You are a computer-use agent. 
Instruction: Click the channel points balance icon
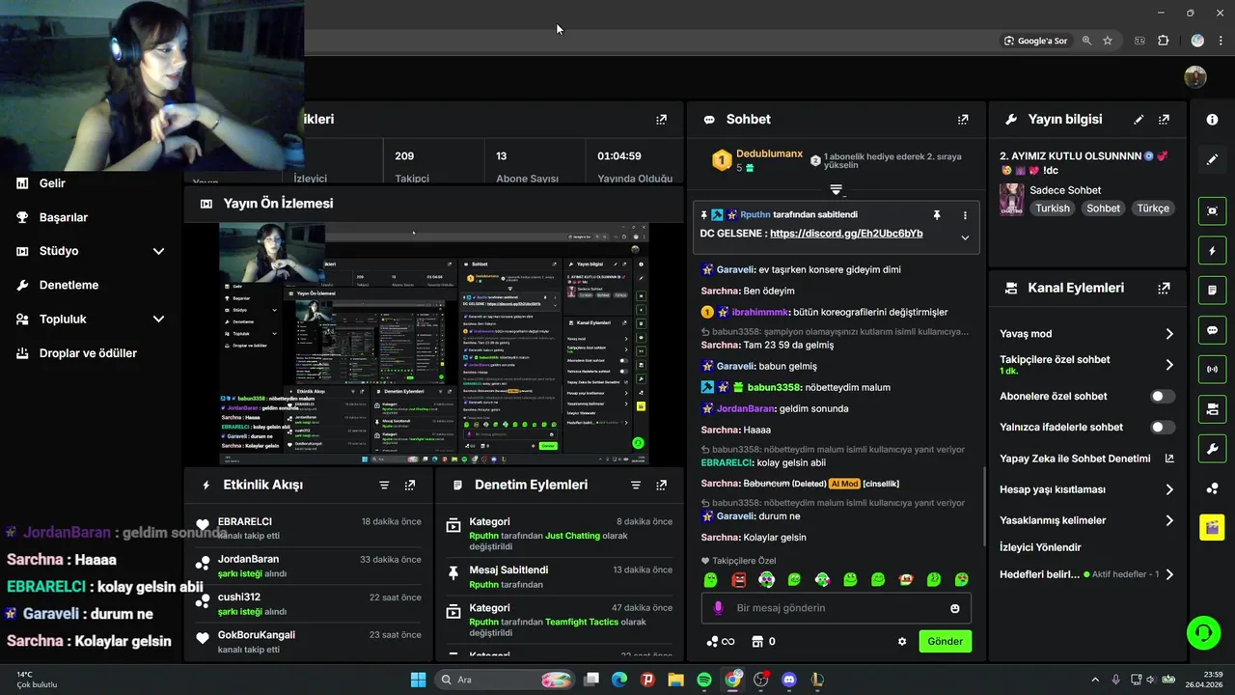[x=721, y=641]
